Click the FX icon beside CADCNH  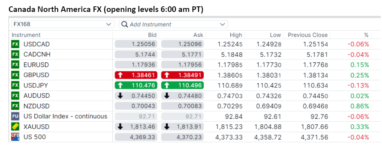point(15,54)
